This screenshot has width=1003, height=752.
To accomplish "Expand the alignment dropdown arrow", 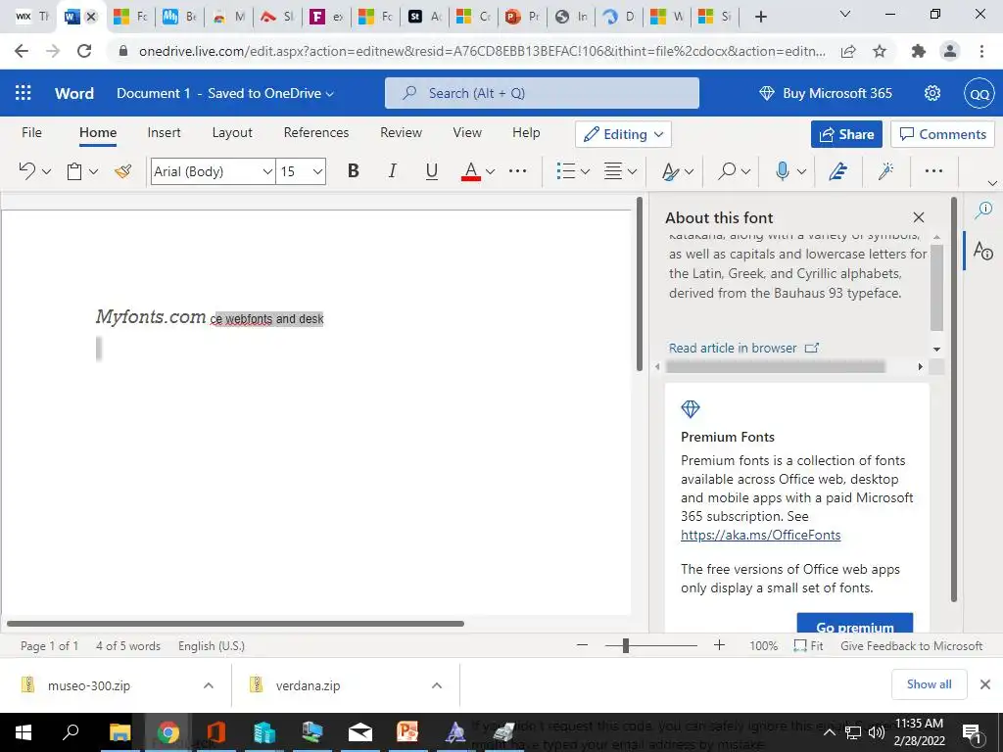I will pos(632,171).
